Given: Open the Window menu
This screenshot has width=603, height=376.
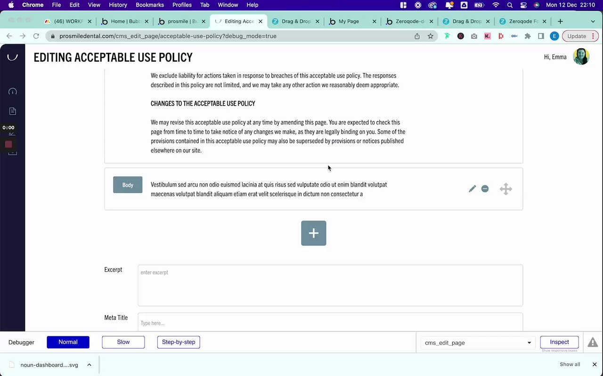Looking at the screenshot, I should 228,5.
